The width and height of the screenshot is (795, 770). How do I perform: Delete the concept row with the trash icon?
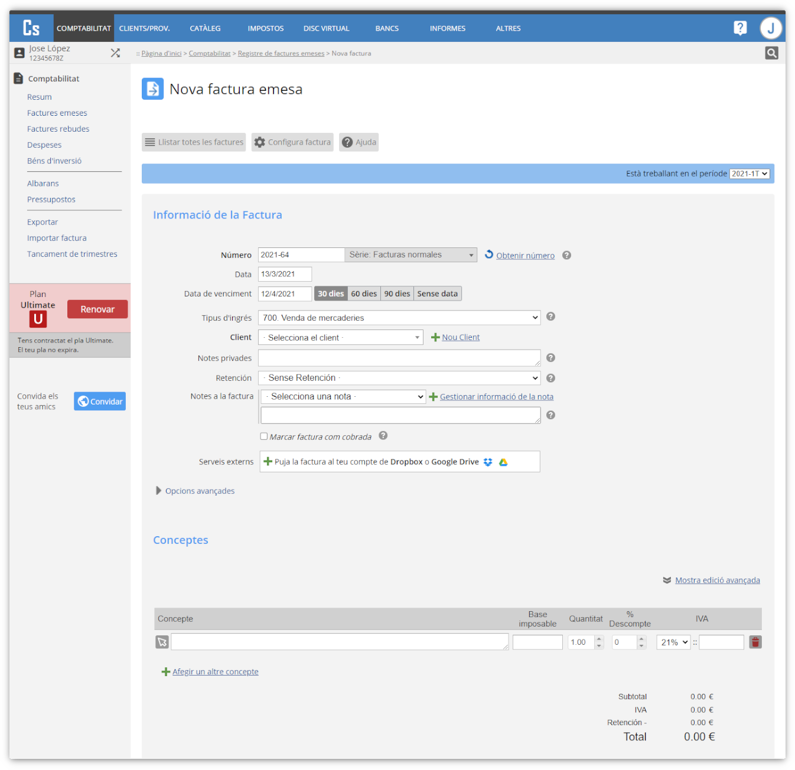(x=755, y=642)
